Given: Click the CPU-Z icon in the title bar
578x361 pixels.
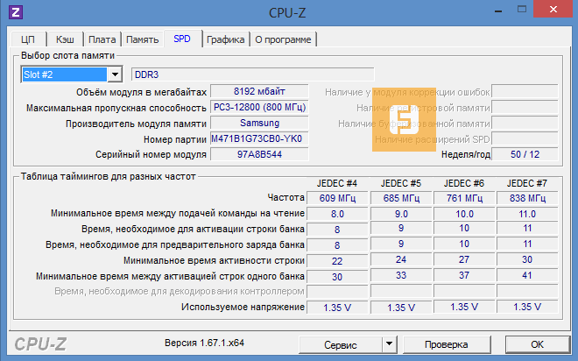Looking at the screenshot, I should (14, 14).
